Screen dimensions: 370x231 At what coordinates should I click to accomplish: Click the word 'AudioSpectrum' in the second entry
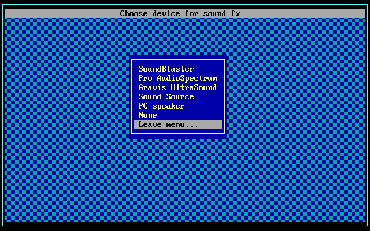point(187,79)
